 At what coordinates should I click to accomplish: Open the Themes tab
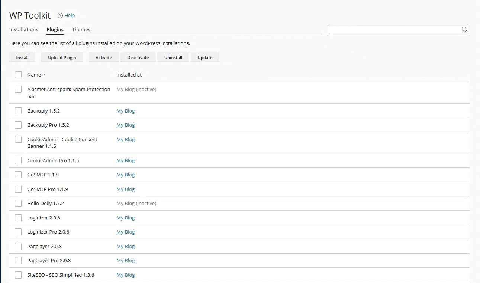[81, 29]
